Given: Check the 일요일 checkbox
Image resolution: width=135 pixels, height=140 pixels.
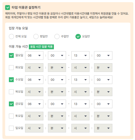Looking at the screenshot, I should pyautogui.click(x=11, y=128).
